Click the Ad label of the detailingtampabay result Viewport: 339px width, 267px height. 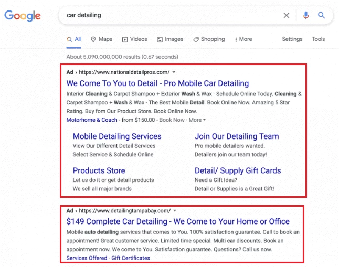coord(70,210)
